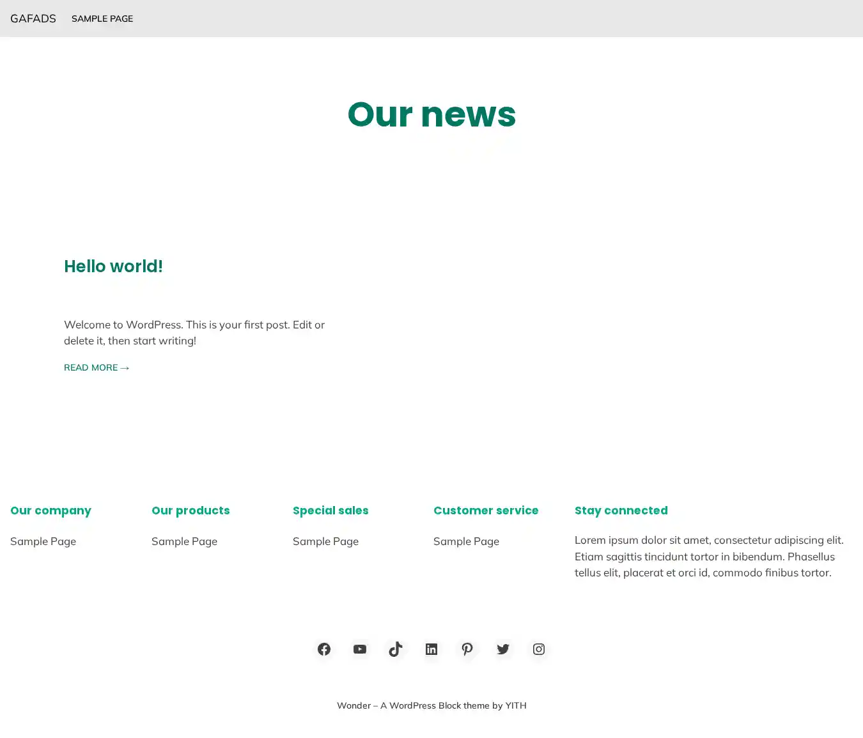Click the Our news page heading

point(432,114)
